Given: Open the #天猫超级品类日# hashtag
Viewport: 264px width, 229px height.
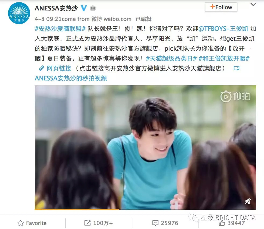Looking at the screenshot, I should 171,58.
